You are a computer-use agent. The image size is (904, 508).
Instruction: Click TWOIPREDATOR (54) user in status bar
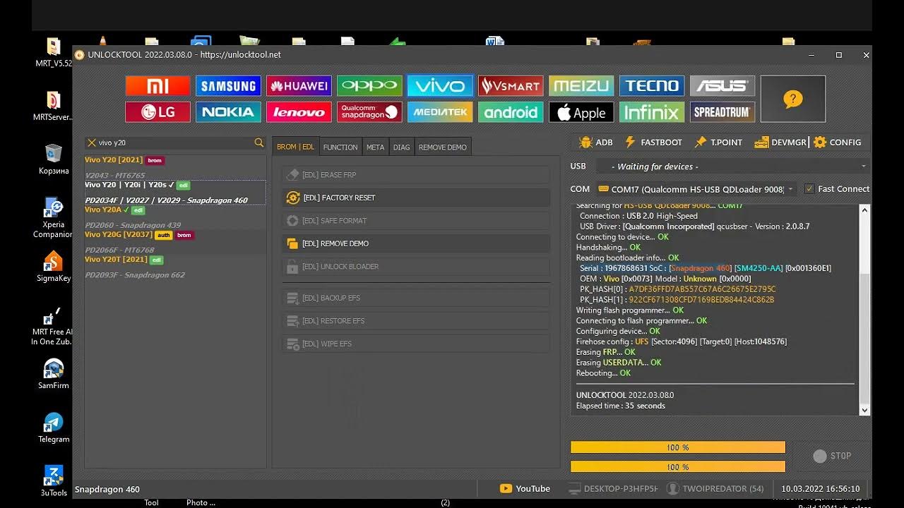click(x=715, y=489)
